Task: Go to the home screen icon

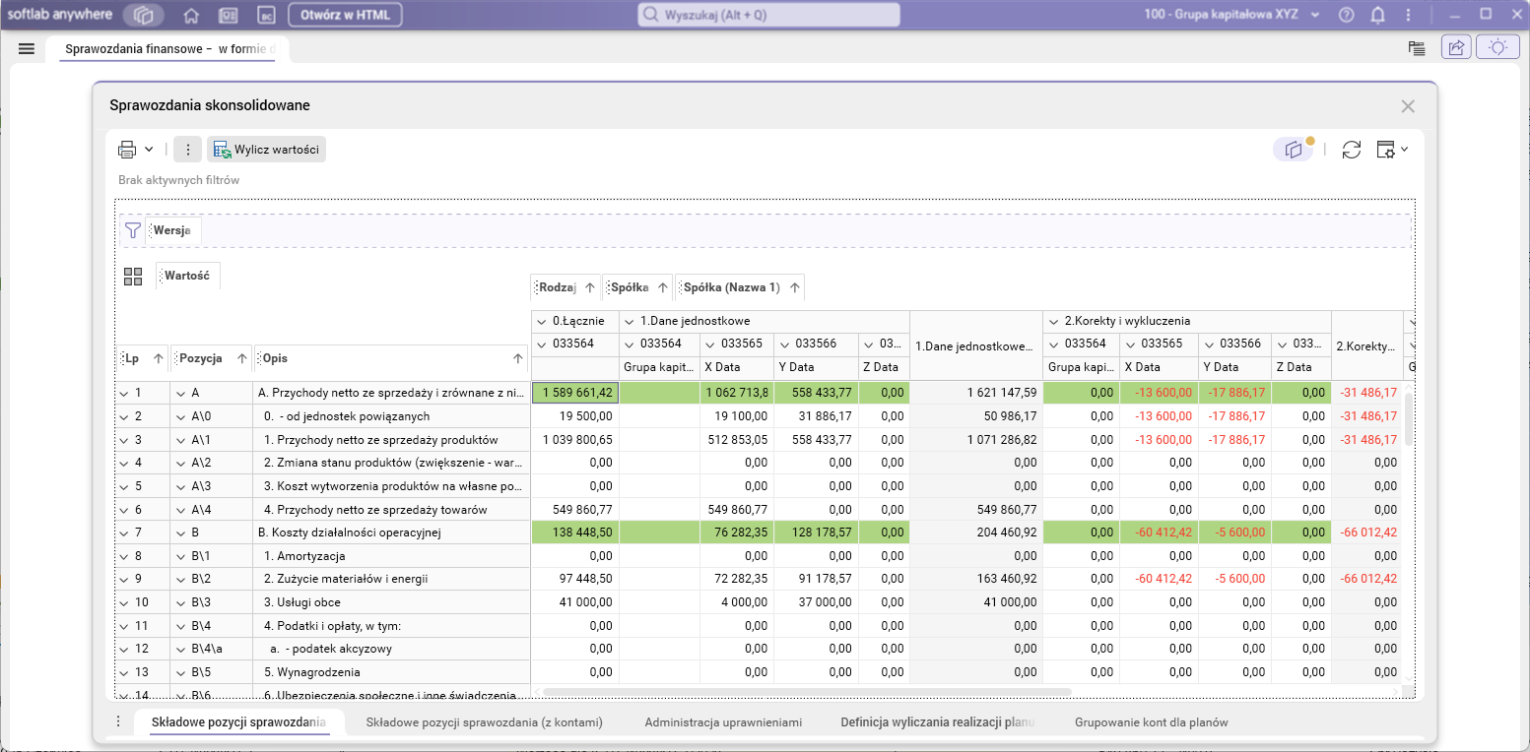Action: (x=191, y=15)
